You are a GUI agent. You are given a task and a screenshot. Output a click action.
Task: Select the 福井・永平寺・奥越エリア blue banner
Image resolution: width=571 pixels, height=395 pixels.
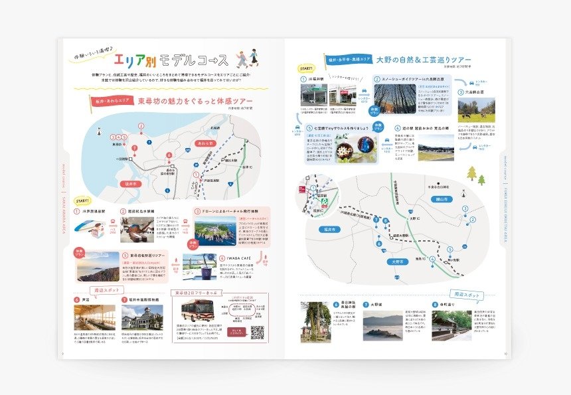point(347,60)
